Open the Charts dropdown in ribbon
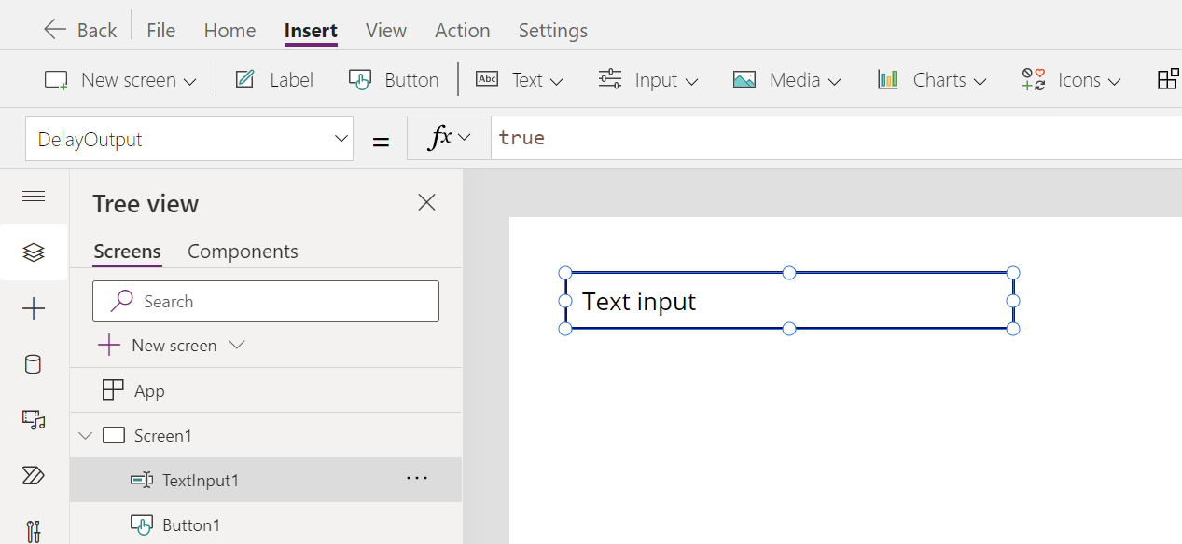 931,80
